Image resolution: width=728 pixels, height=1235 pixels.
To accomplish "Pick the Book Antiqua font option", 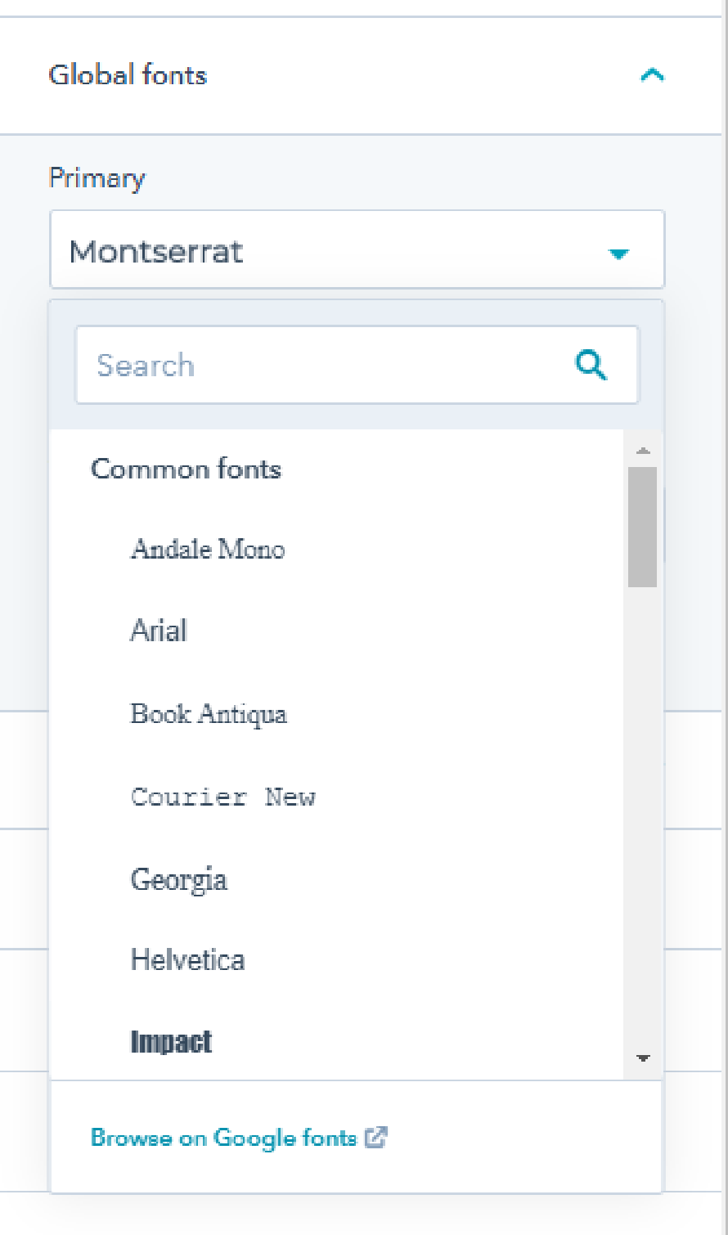I will (209, 714).
